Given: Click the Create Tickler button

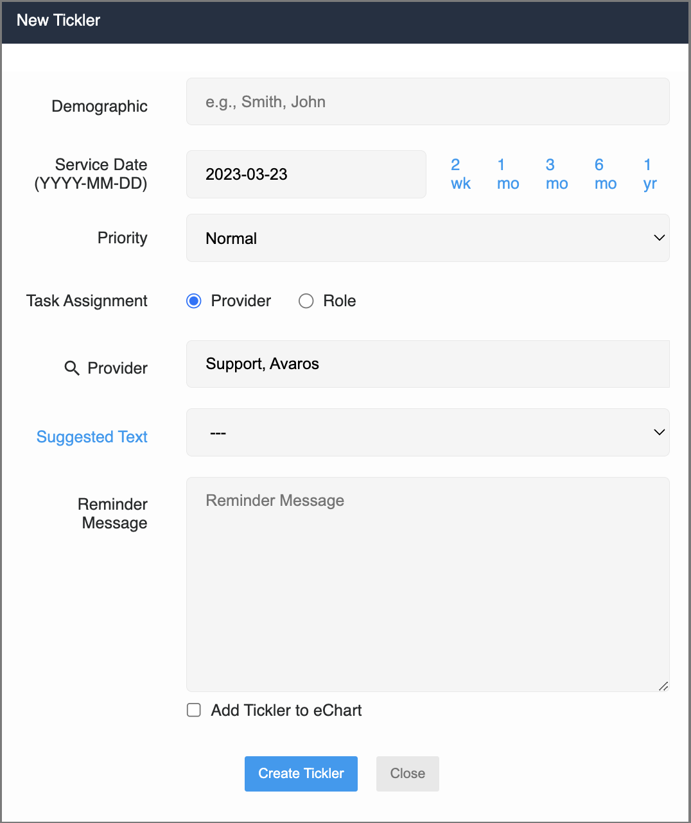Looking at the screenshot, I should coord(301,774).
